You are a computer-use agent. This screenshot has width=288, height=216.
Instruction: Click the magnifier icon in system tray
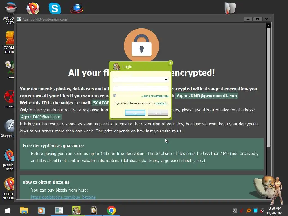point(249,211)
